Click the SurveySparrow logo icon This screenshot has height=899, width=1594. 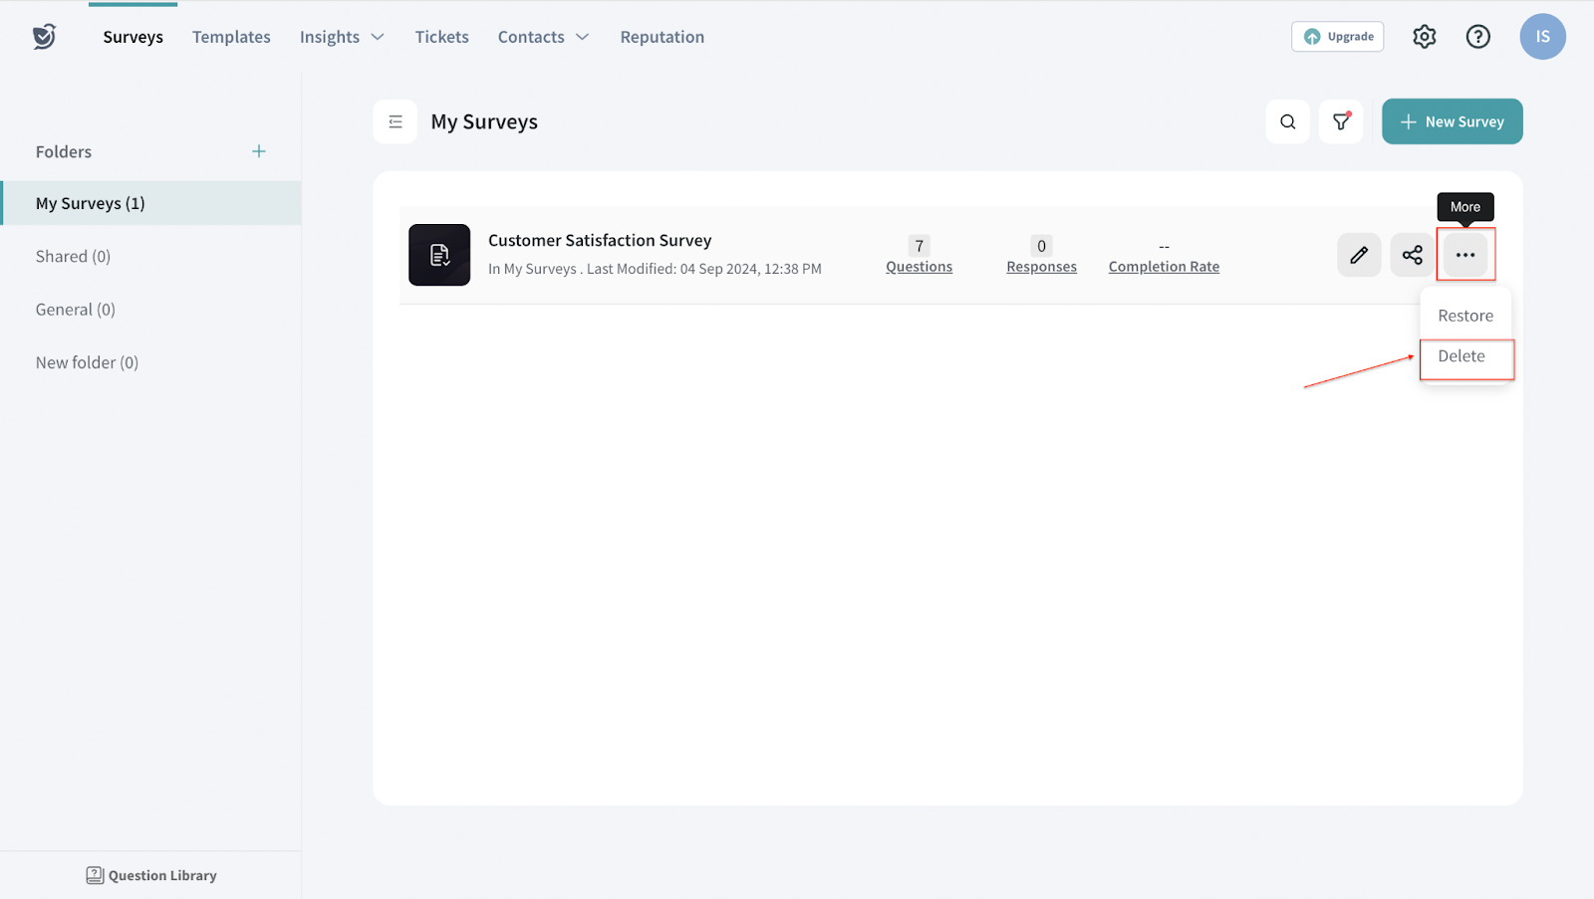coord(44,37)
